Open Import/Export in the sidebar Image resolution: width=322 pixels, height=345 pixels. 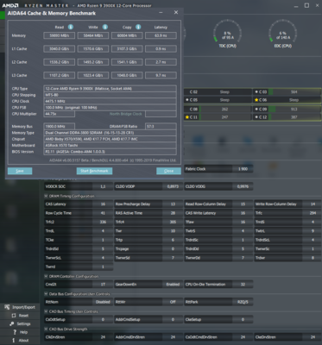point(20,307)
